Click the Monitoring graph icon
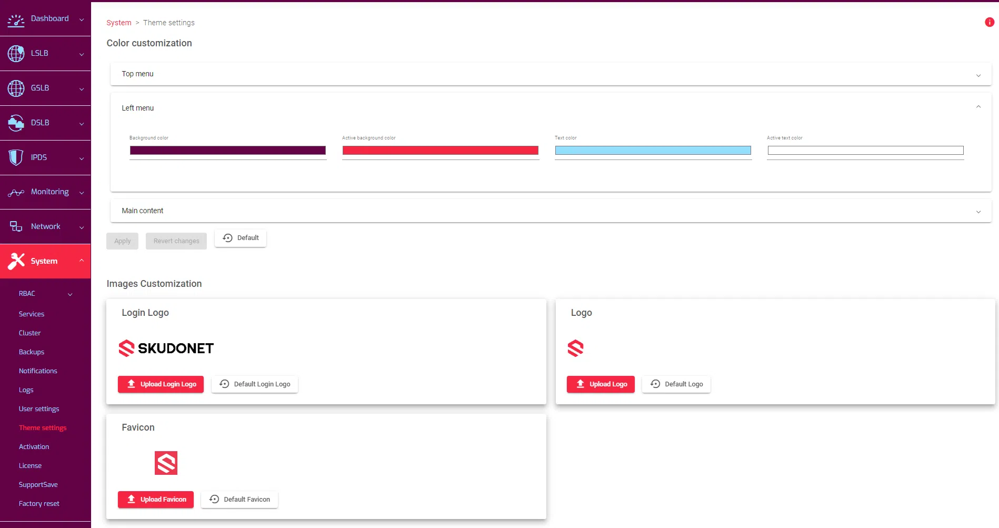 click(16, 193)
